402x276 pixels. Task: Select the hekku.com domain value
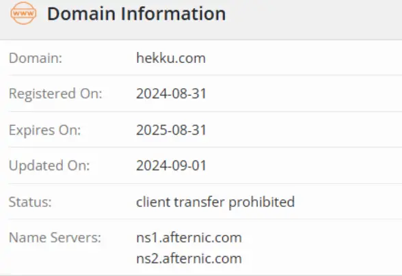coord(171,58)
